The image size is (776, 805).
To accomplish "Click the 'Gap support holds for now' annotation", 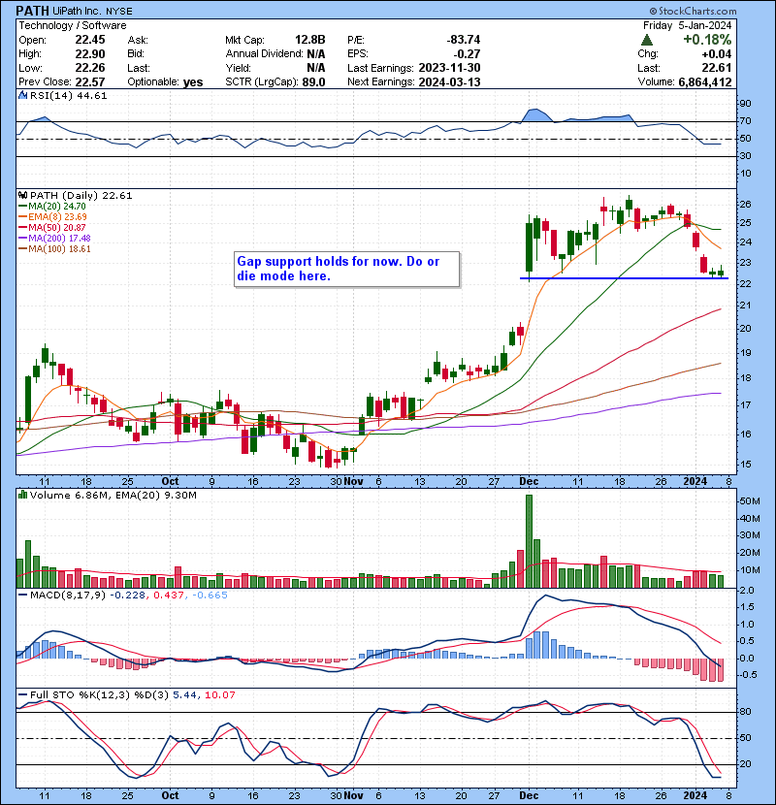I will (x=346, y=269).
